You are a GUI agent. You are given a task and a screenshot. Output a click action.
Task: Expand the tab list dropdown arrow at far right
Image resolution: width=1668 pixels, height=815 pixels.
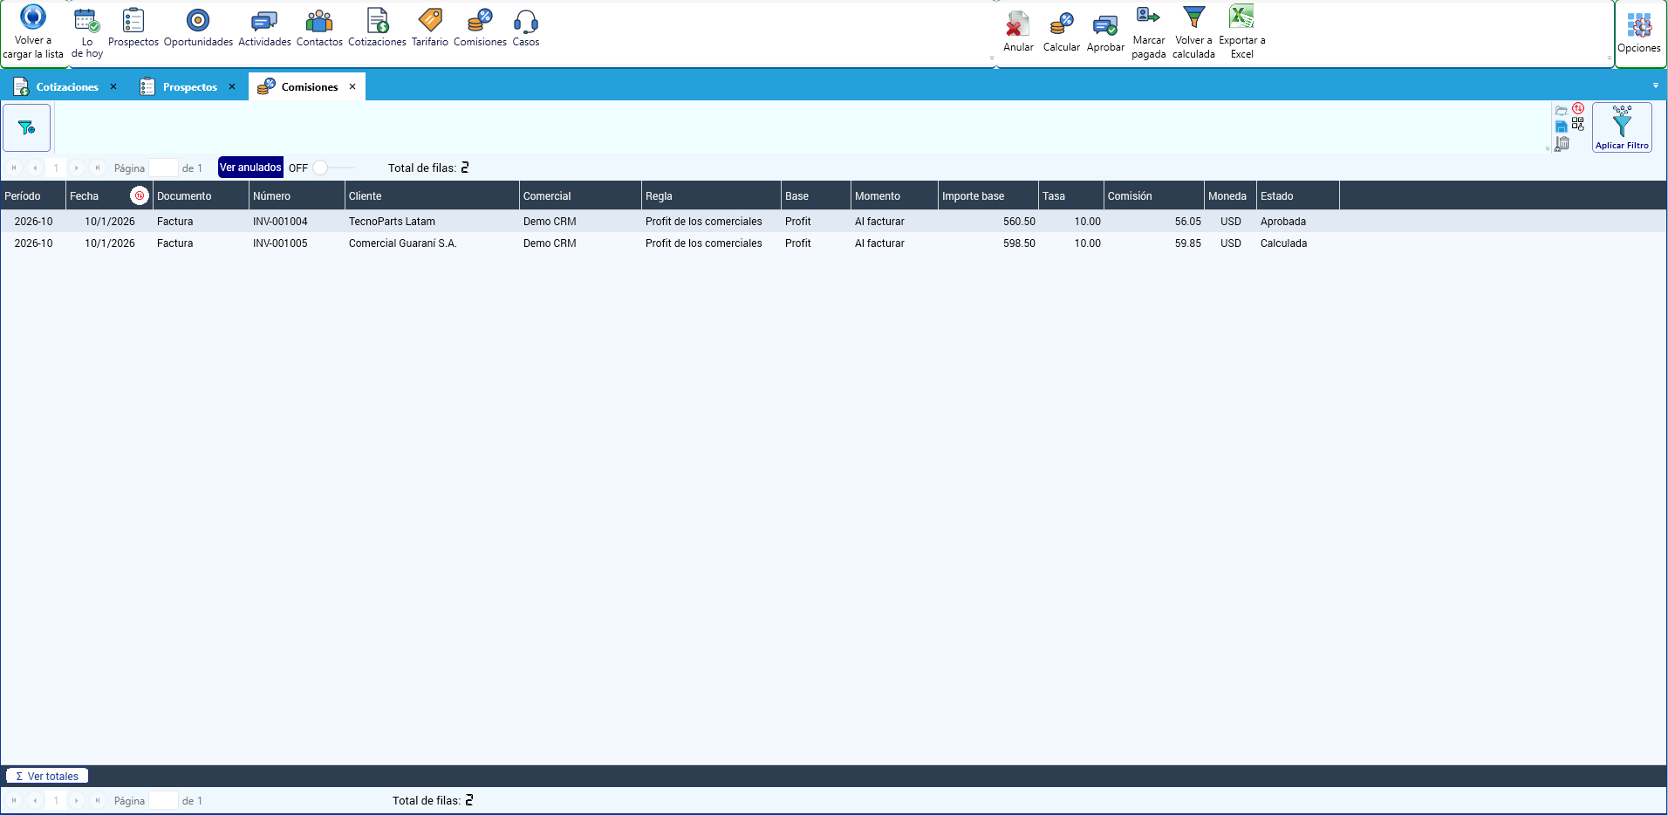(x=1656, y=86)
